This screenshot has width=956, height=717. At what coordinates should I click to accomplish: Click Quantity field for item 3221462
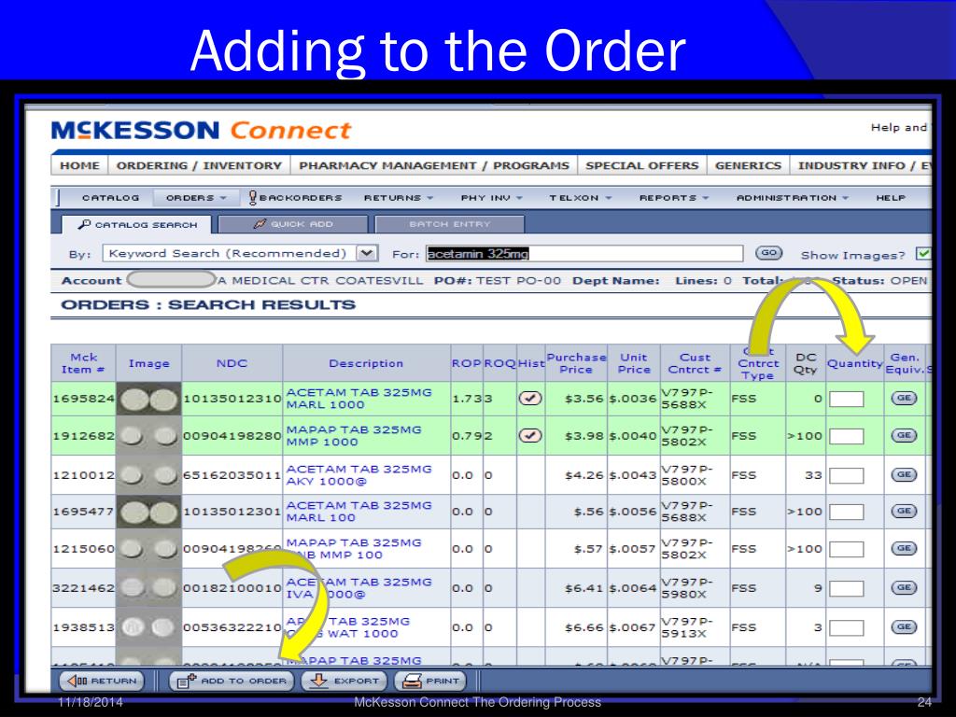tap(846, 588)
